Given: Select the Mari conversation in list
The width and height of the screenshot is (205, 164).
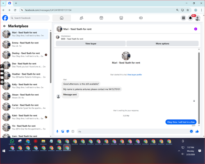Looking at the screenshot, I should pos(25,34).
